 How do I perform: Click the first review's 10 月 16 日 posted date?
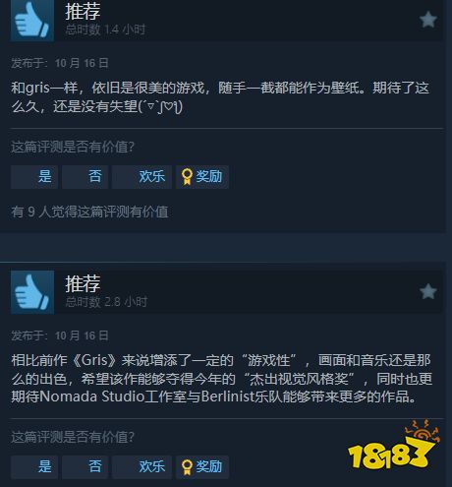pyautogui.click(x=82, y=63)
